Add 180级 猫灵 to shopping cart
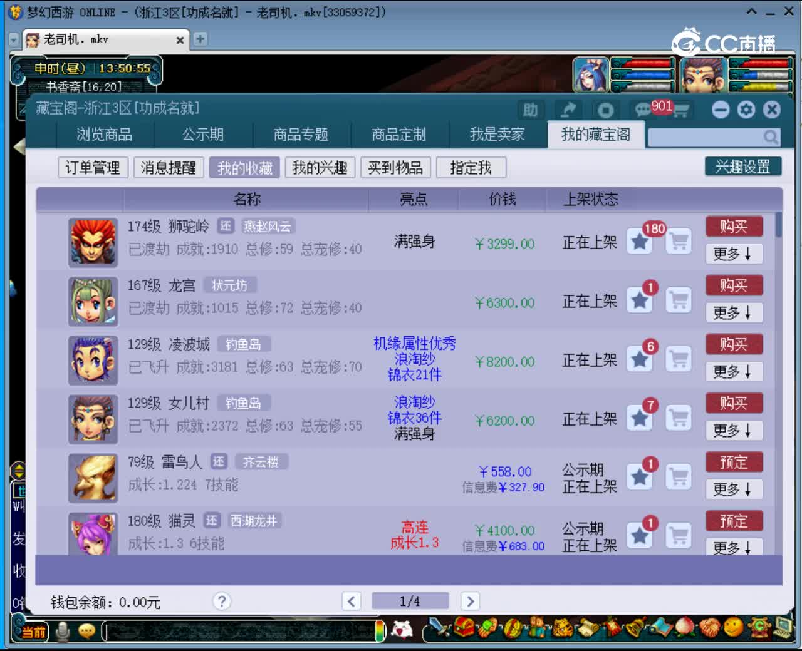The image size is (802, 651). [x=679, y=536]
